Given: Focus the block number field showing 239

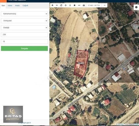Looking at the screenshot, I should 24,35.
